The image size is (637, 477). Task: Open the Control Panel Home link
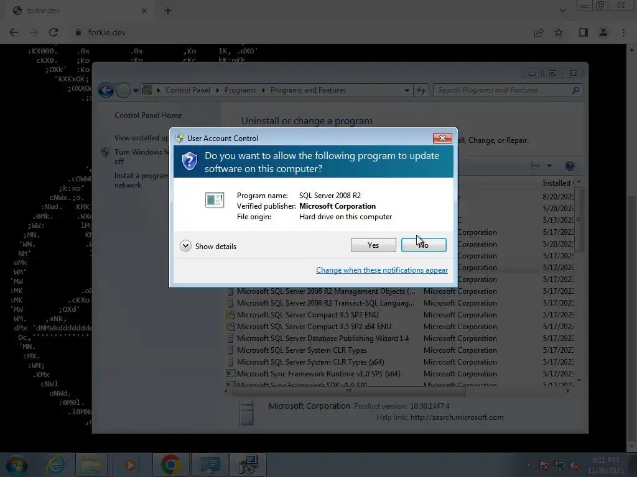[148, 115]
